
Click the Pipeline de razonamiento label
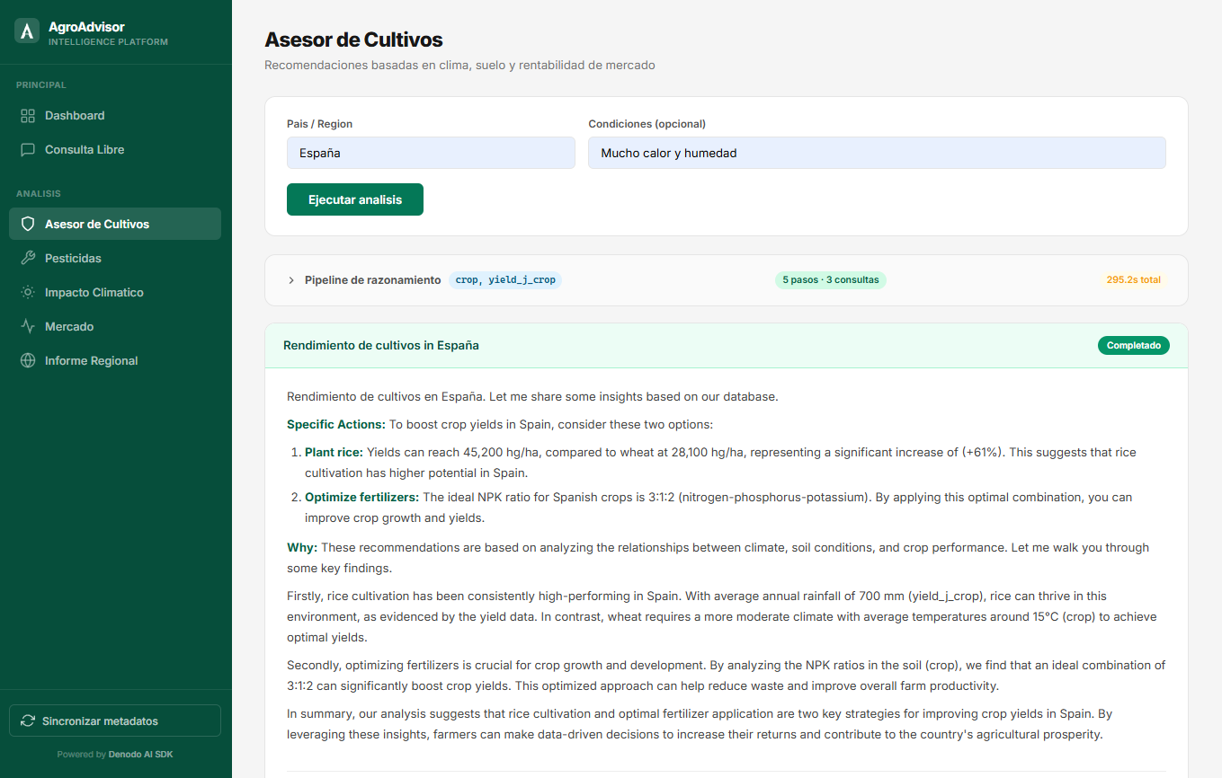(373, 280)
